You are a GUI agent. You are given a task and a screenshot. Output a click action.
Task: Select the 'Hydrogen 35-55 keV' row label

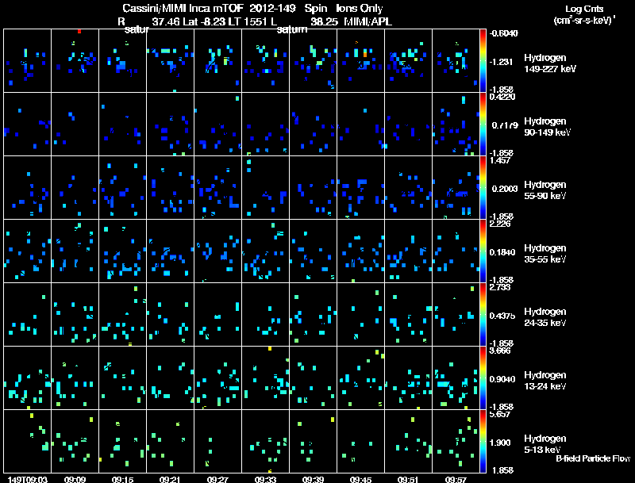(x=545, y=254)
